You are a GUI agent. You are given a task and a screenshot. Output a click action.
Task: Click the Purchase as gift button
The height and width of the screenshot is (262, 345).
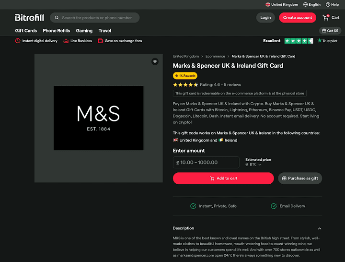300,179
